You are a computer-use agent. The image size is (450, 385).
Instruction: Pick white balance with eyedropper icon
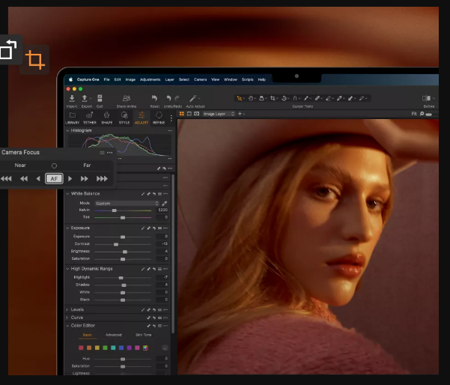165,203
